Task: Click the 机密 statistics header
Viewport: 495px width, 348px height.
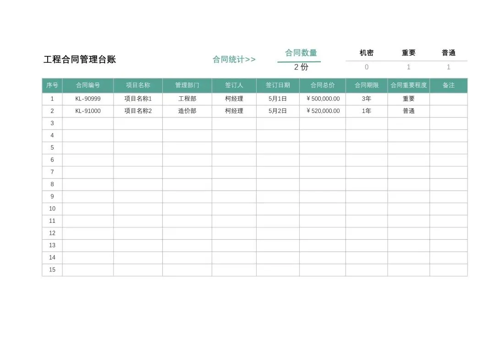Action: (x=367, y=53)
